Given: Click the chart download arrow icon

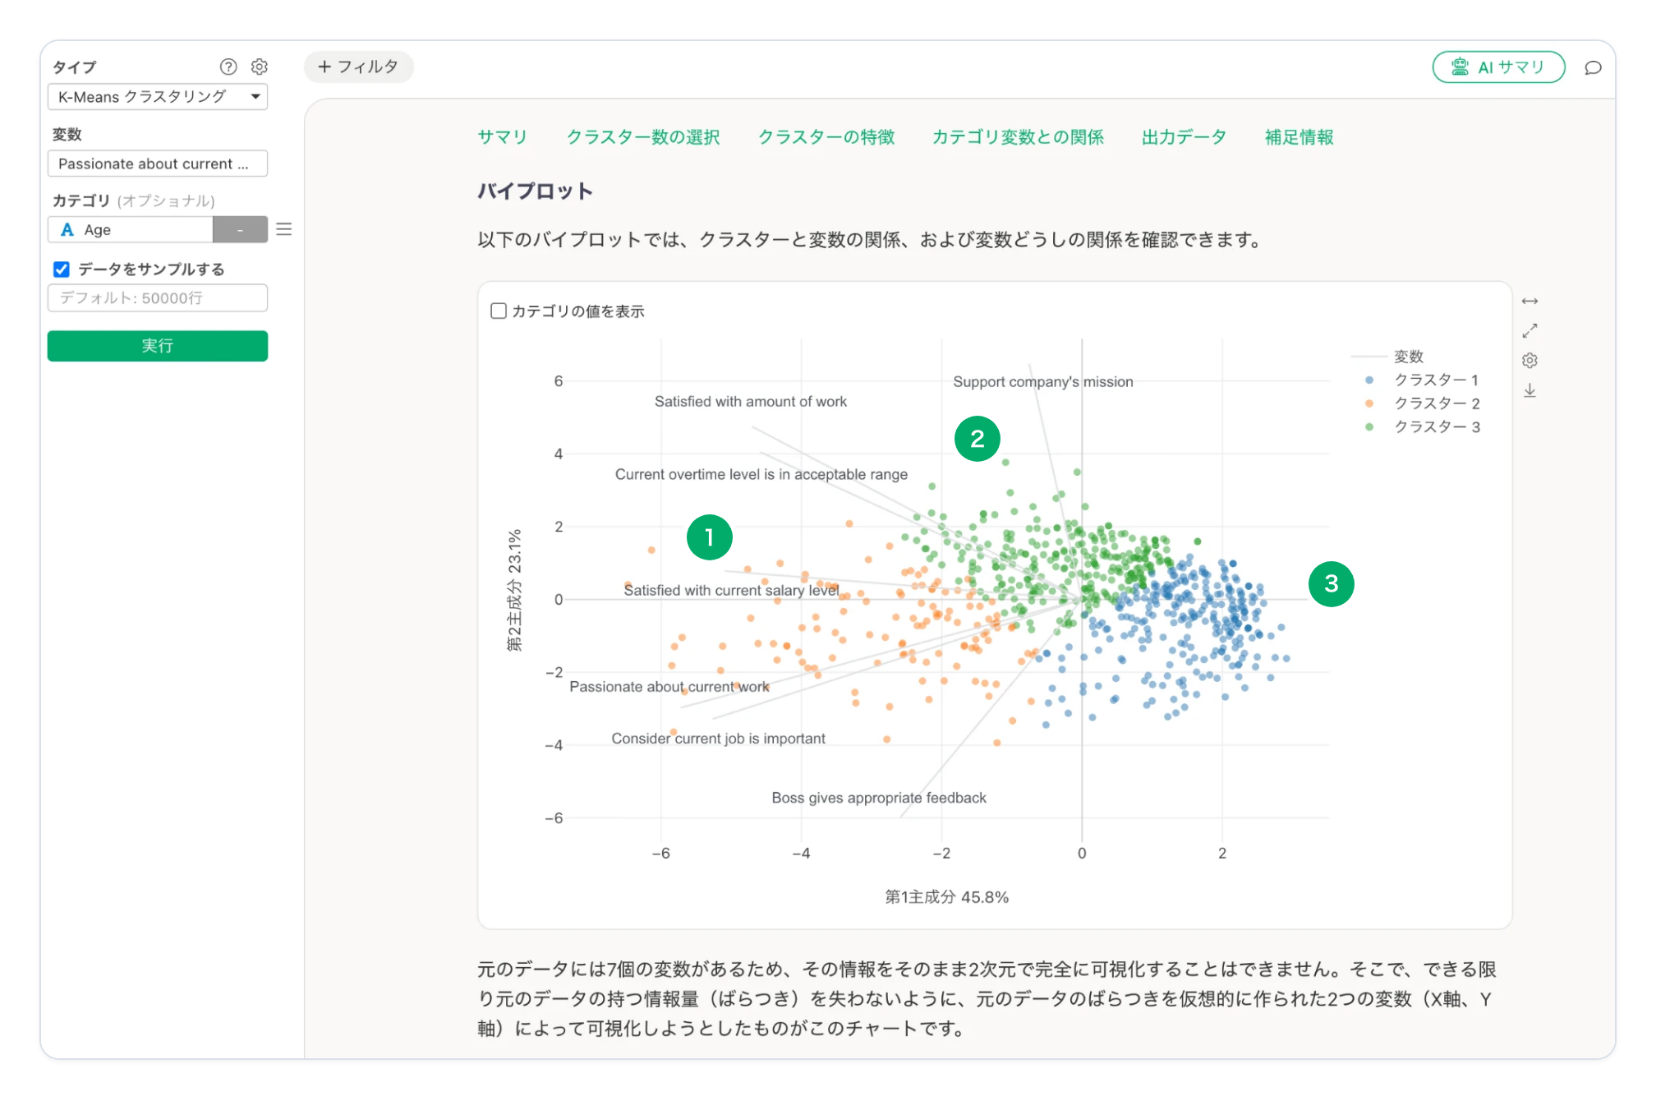Looking at the screenshot, I should [1529, 390].
